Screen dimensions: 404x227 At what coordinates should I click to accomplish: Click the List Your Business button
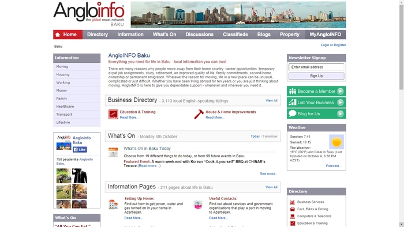point(316,103)
